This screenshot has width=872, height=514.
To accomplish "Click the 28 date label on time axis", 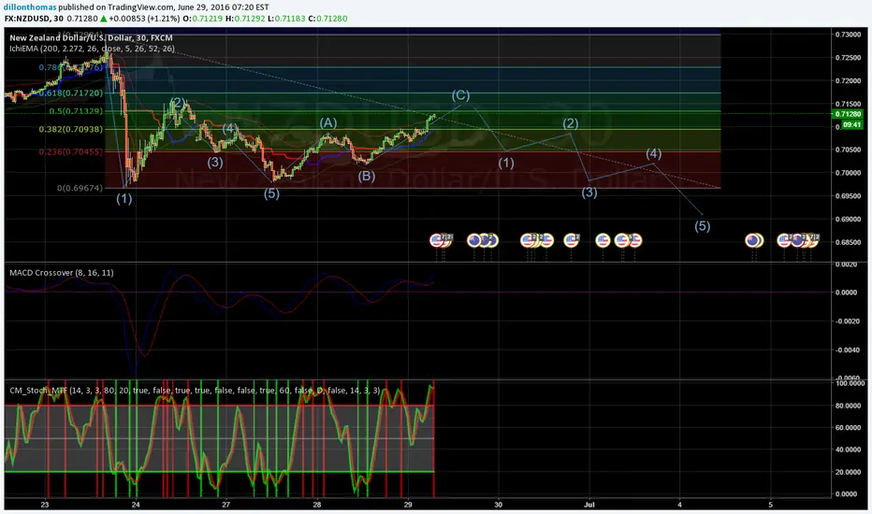I will tap(316, 505).
